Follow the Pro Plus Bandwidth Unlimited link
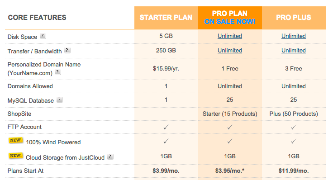The width and height of the screenshot is (333, 180). [x=294, y=51]
